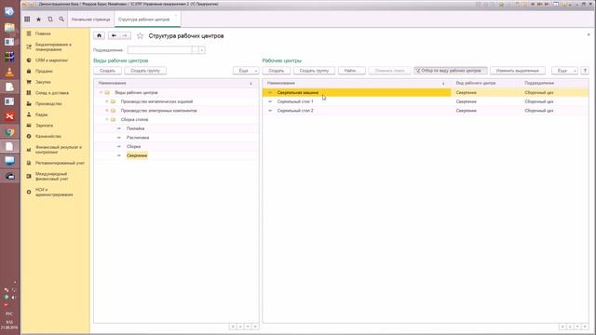Navigate back with left arrow button
The image size is (596, 335).
tap(114, 35)
